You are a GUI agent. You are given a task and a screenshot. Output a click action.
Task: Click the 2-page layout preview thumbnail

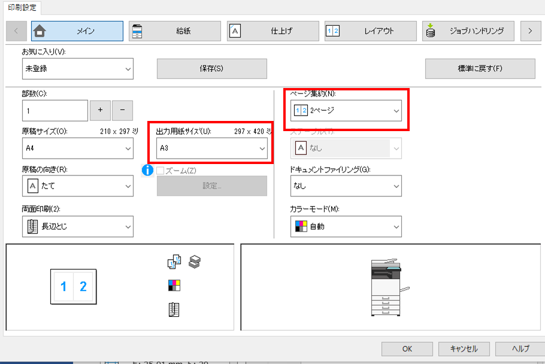pyautogui.click(x=74, y=286)
